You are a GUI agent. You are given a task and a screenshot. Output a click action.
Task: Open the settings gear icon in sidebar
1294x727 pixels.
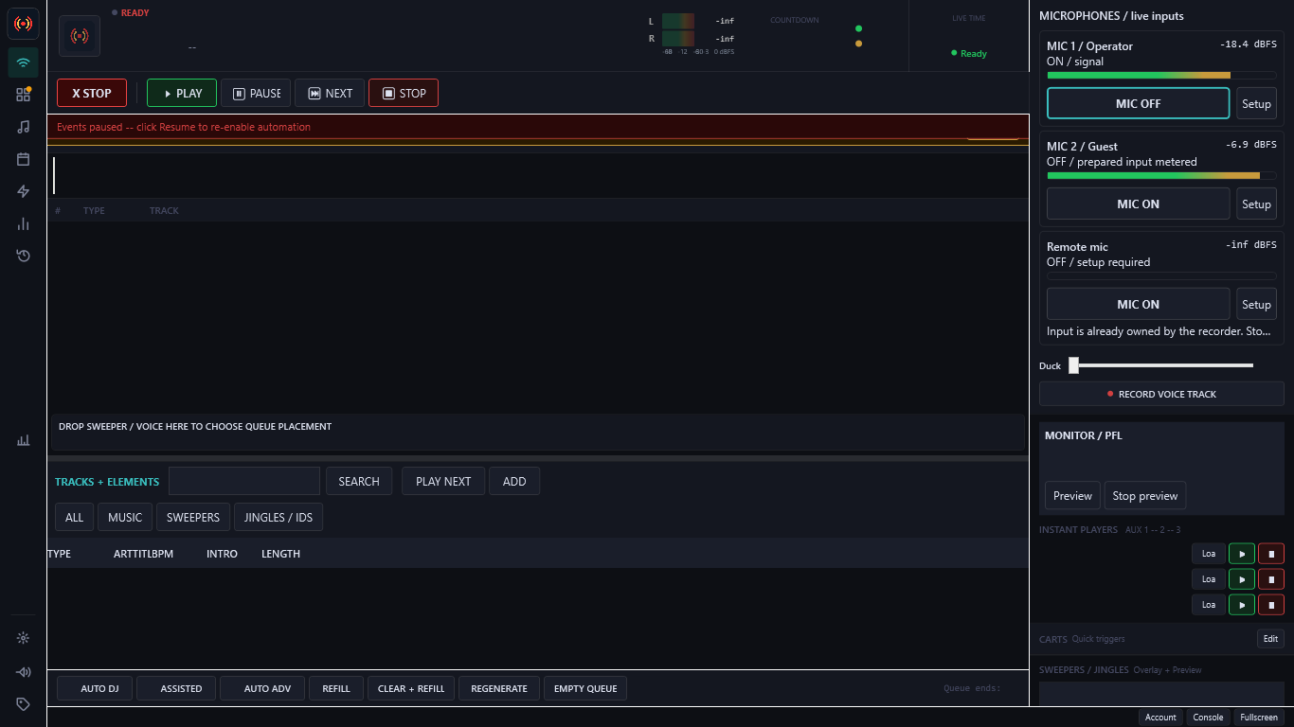click(x=23, y=638)
